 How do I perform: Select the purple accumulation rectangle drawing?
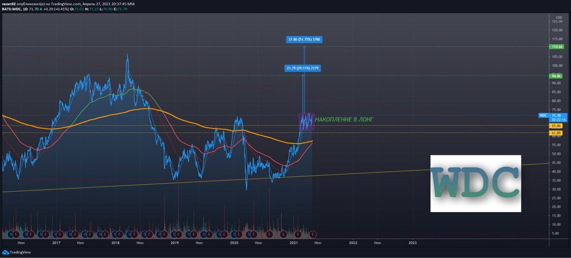coord(306,121)
